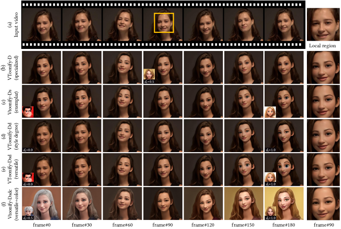Image resolution: width=341 pixels, height=229 pixels.
Task: Click the 'VToonify-D (specialized)' row label
Action: [x=13, y=68]
